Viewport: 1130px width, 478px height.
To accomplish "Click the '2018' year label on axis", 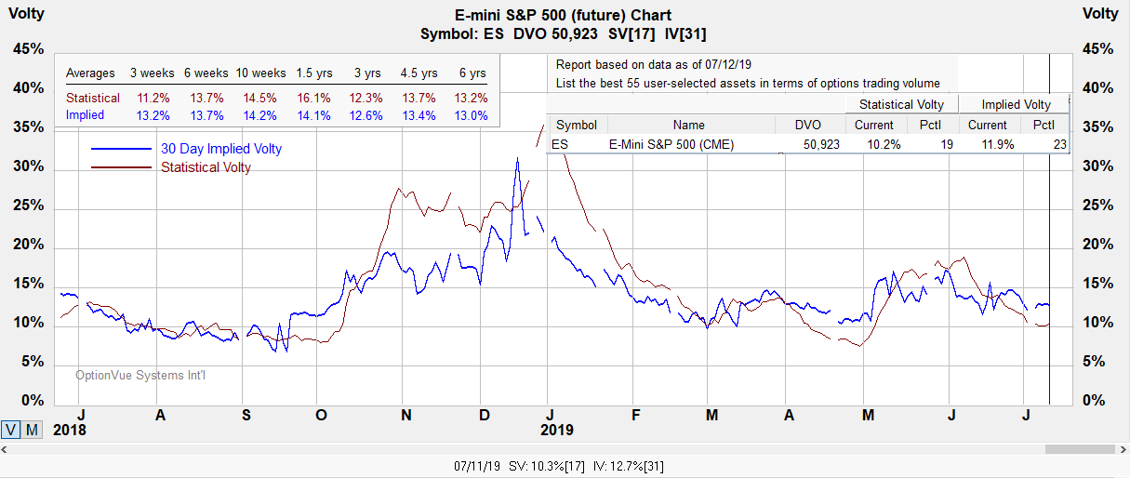I will point(70,430).
